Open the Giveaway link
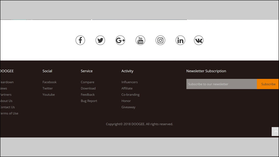 [128, 107]
